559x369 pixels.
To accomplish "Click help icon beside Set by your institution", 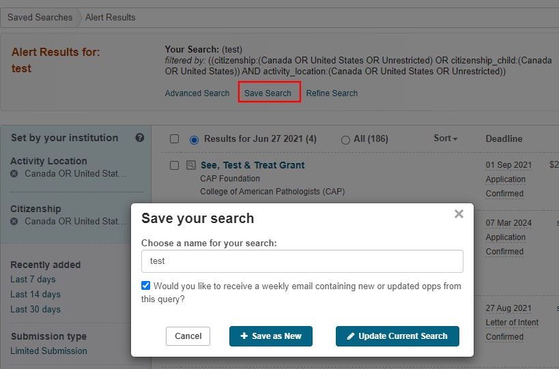I will 140,138.
